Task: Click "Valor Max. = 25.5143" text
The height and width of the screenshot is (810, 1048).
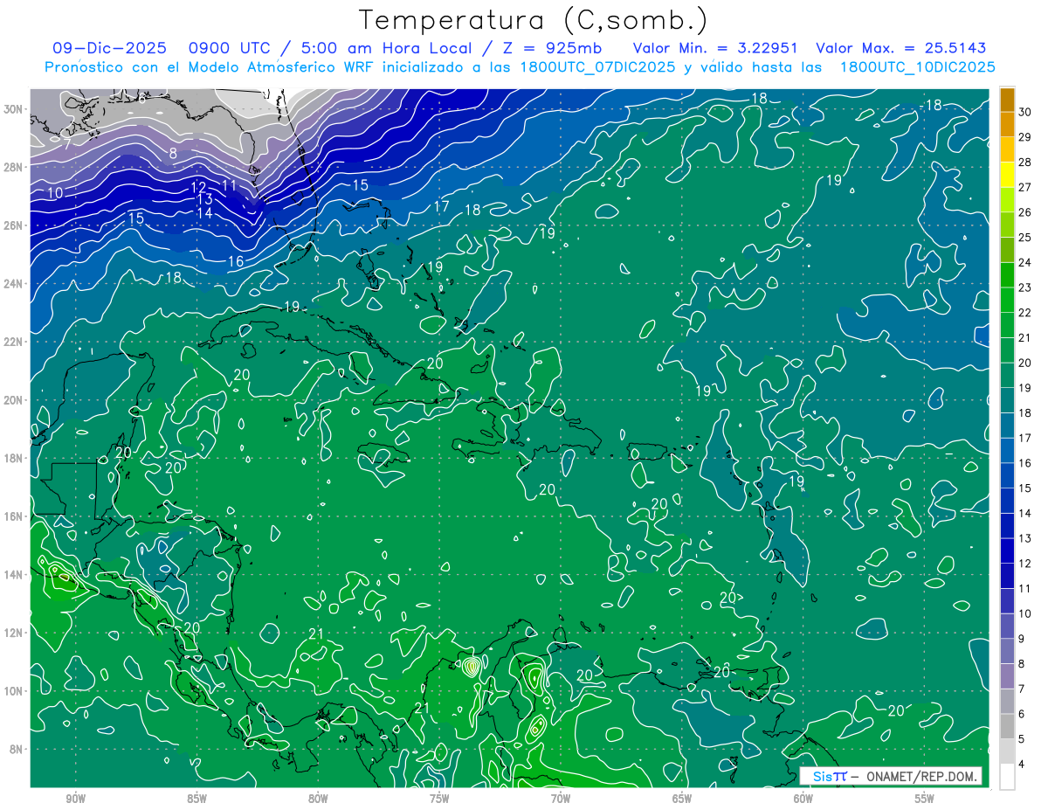Action: coord(901,48)
